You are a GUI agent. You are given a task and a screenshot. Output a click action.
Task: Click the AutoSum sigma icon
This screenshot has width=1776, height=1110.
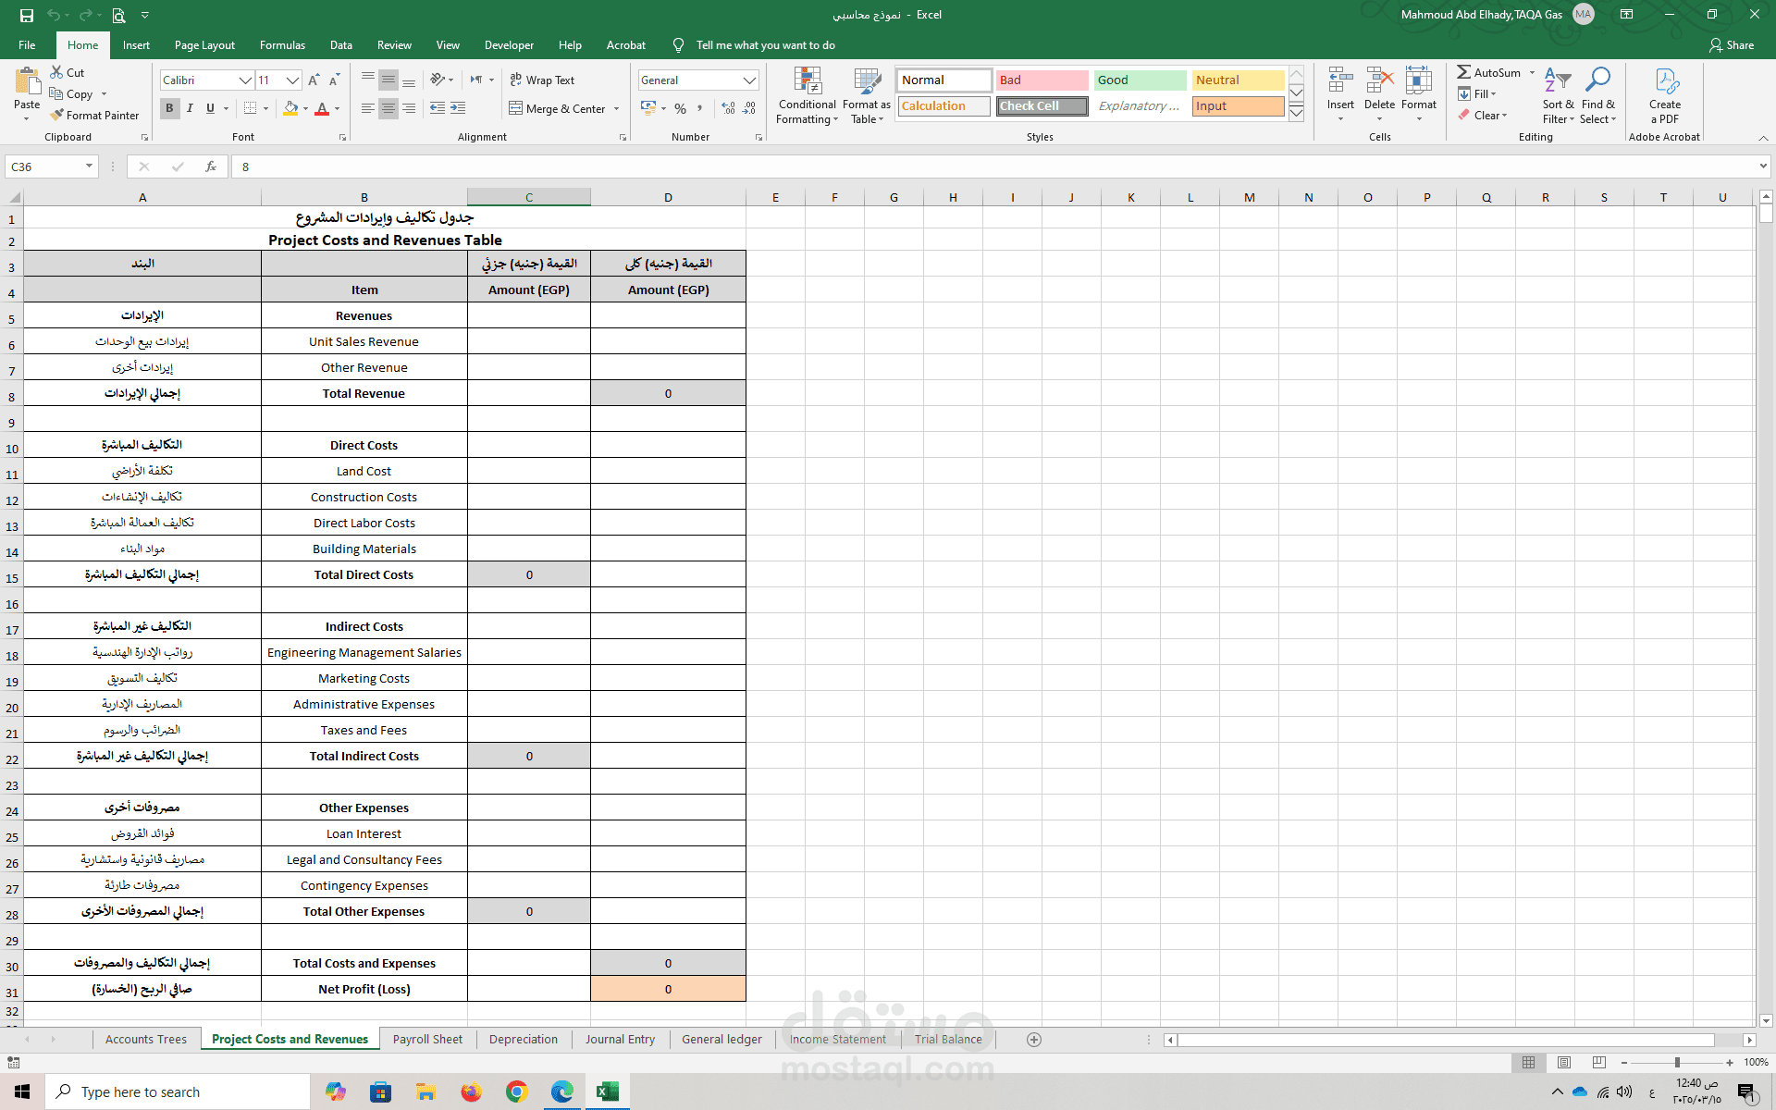[x=1463, y=72]
